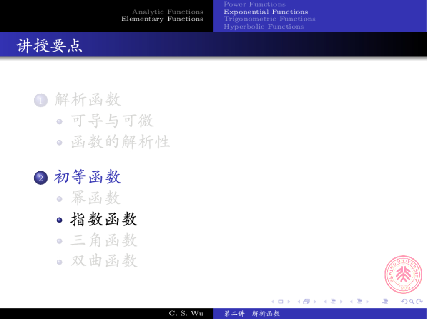The width and height of the screenshot is (427, 319).
Task: Click the 幂函数 outline item
Action: pos(95,198)
